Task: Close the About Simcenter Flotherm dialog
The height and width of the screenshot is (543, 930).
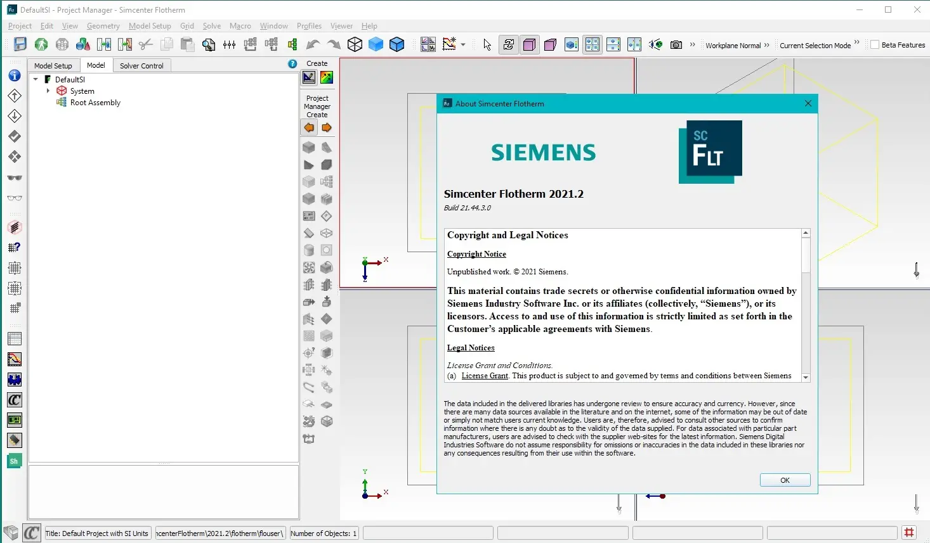Action: pyautogui.click(x=808, y=103)
